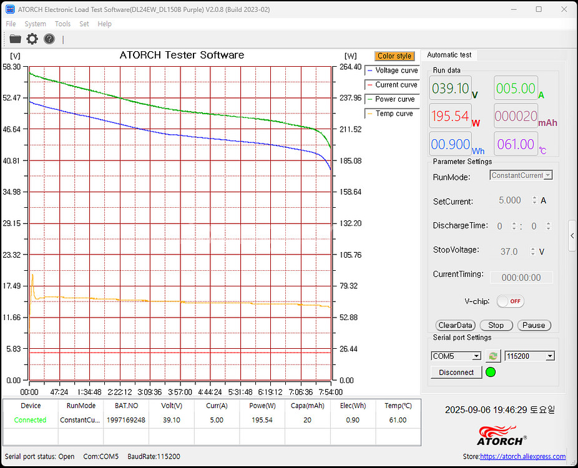The image size is (578, 468).
Task: Click the ConstantCu... RunMode table cell
Action: pos(81,420)
